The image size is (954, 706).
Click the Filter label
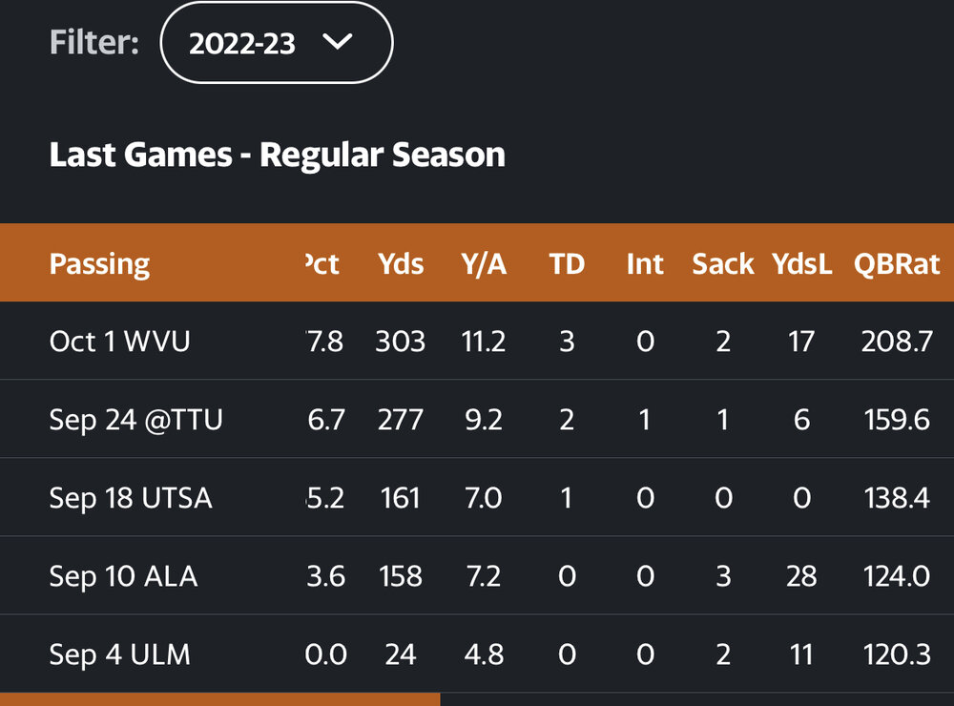click(93, 43)
